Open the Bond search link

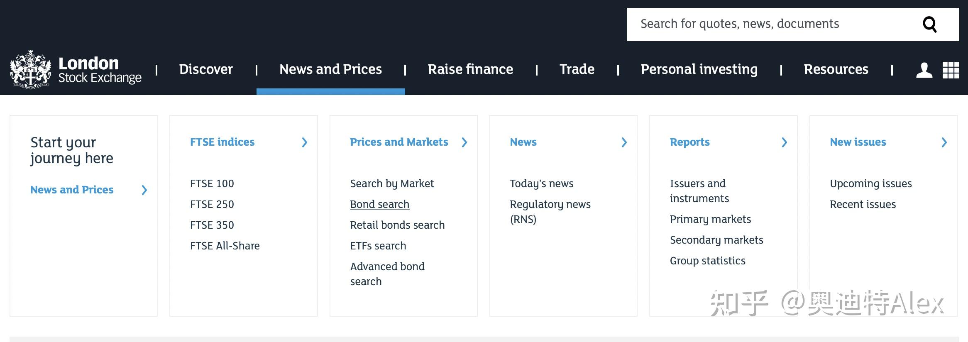coord(379,204)
